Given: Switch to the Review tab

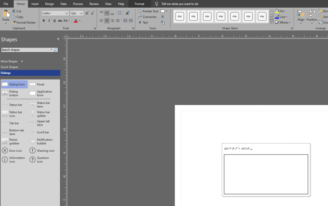Looking at the screenshot, I should (x=94, y=4).
